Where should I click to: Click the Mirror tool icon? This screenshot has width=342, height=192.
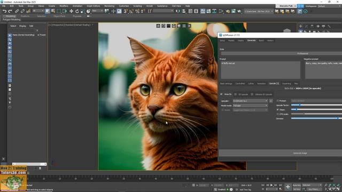pos(178,11)
